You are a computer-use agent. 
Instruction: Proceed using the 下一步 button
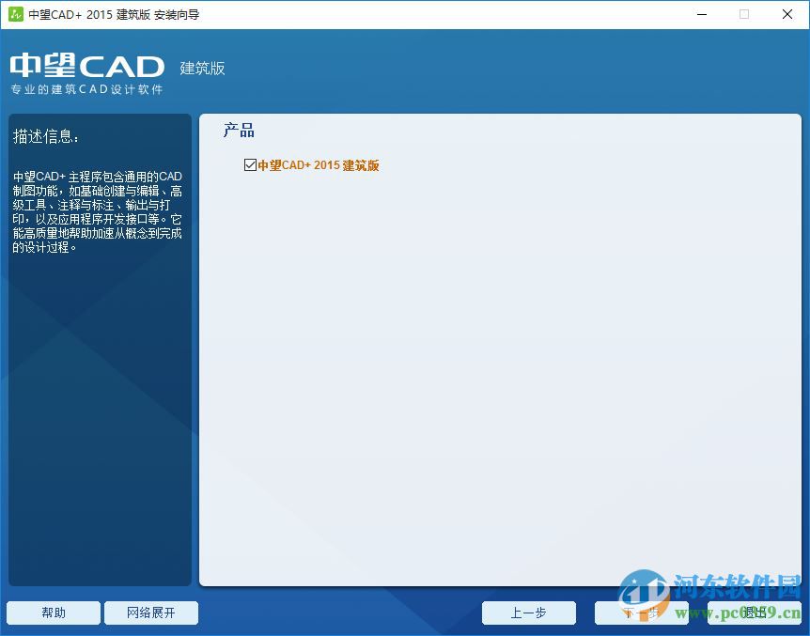point(642,613)
